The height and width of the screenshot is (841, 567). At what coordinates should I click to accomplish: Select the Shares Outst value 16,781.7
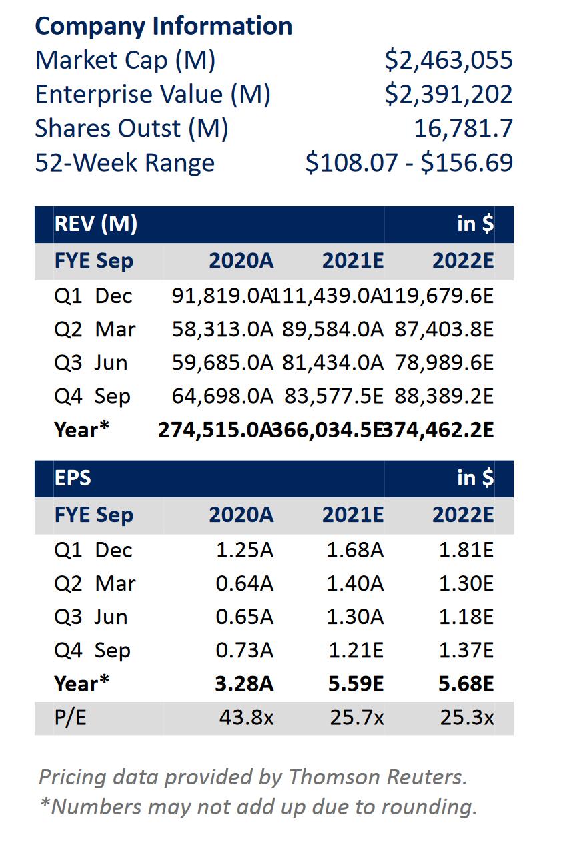(x=463, y=128)
